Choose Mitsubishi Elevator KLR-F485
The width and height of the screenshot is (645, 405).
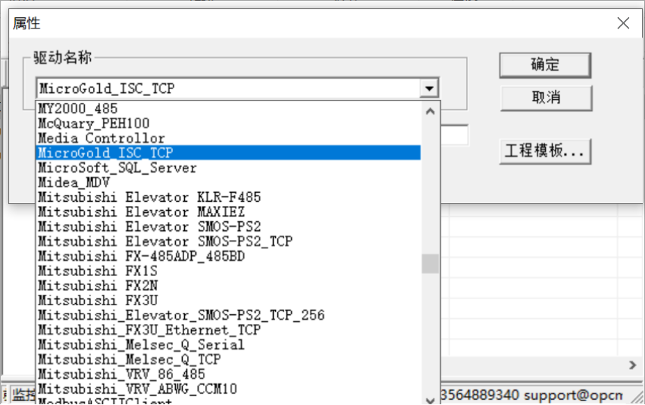[229, 197]
